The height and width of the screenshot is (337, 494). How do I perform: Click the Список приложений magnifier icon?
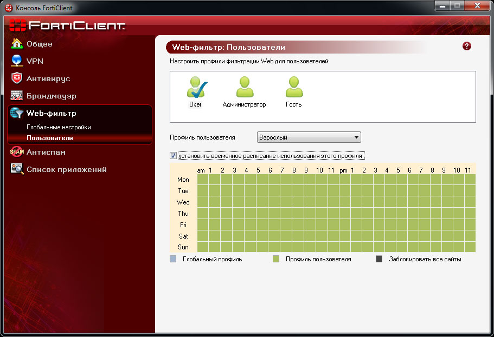(x=17, y=169)
